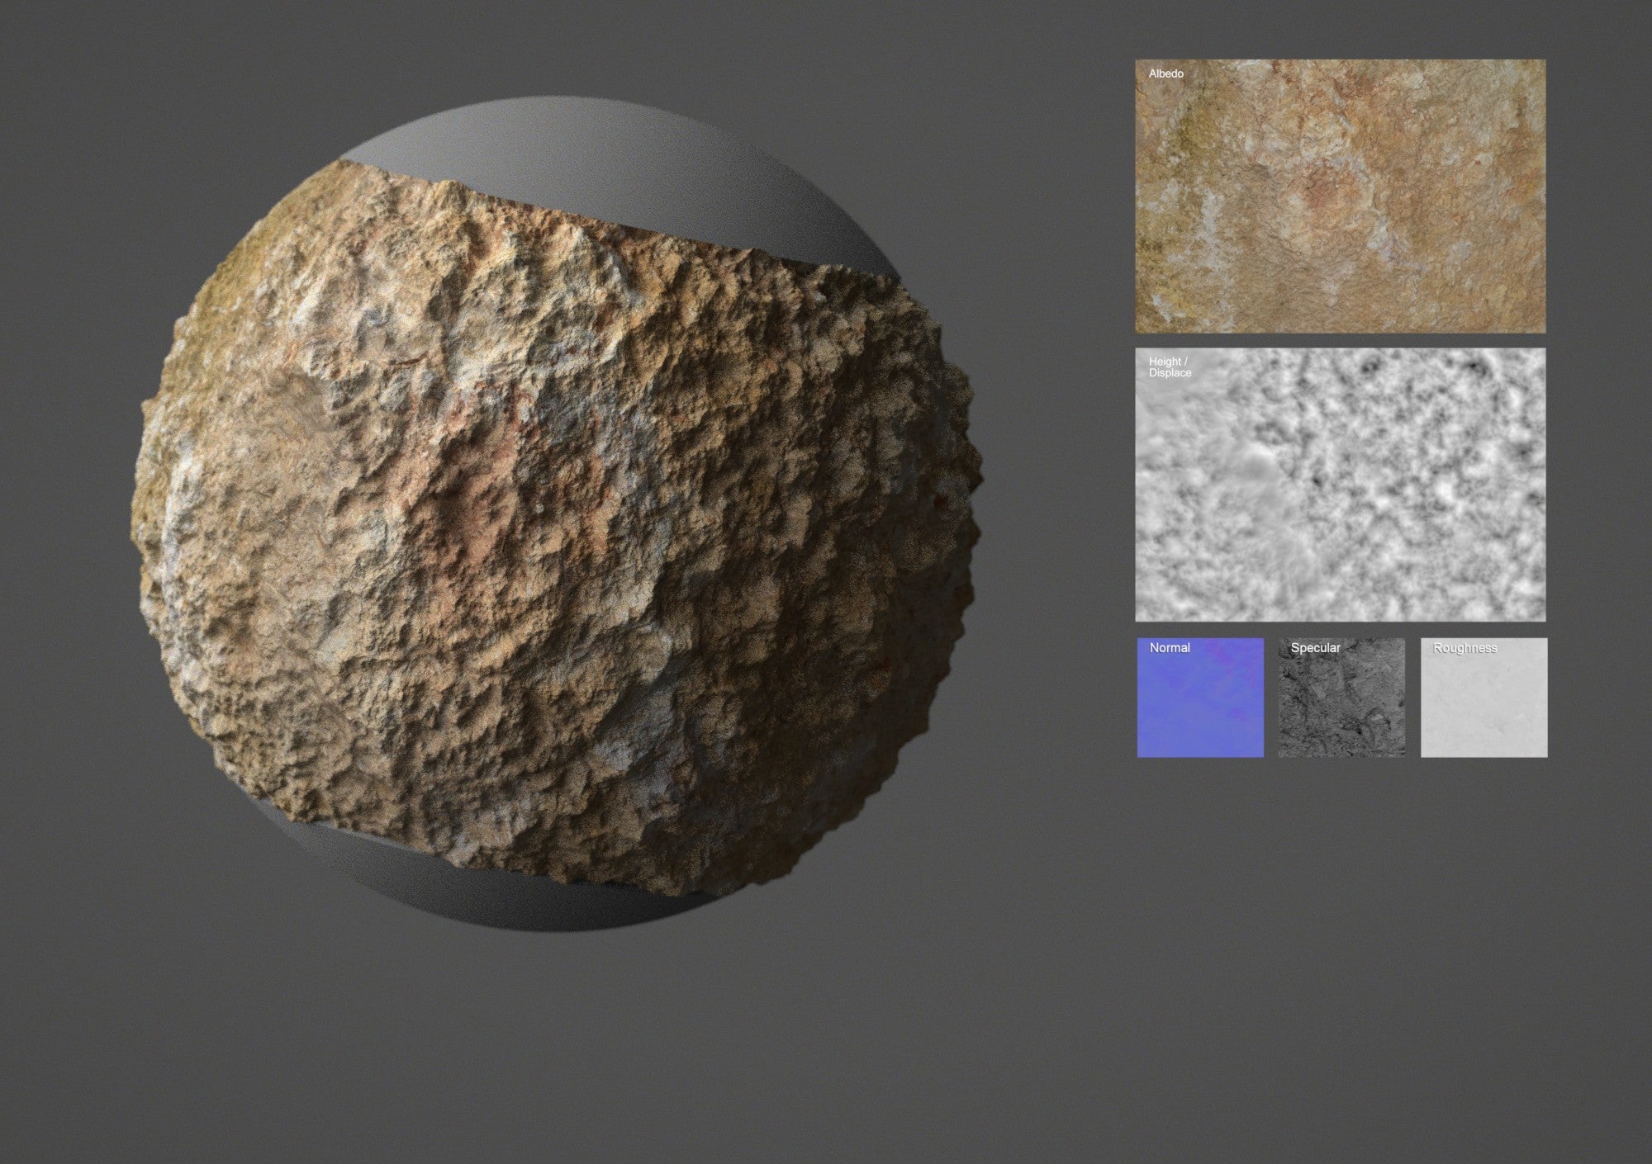
Task: Click the 'Roughness' label text
Action: (x=1464, y=649)
